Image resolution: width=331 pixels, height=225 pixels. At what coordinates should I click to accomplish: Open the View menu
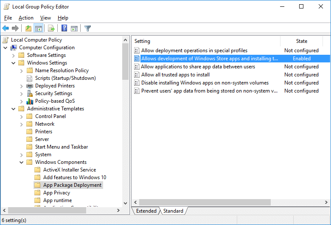coord(45,18)
